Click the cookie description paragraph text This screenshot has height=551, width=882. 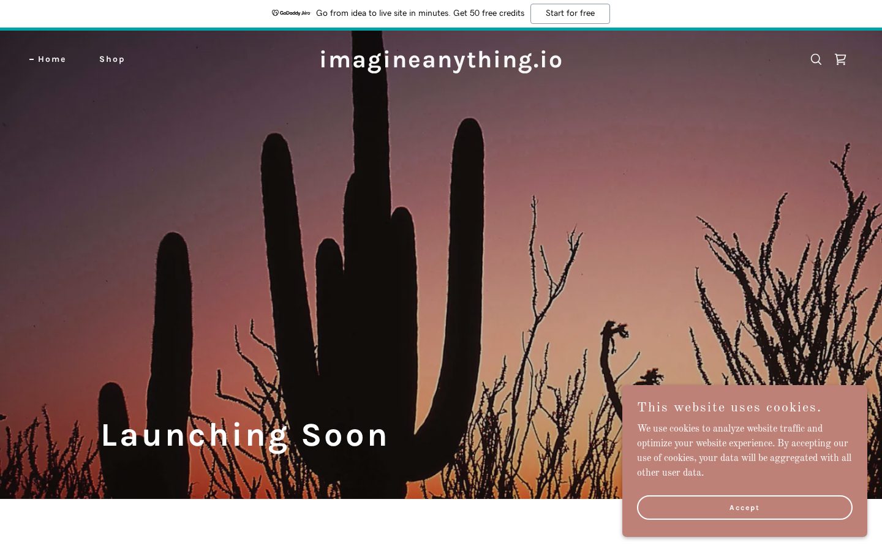(744, 451)
